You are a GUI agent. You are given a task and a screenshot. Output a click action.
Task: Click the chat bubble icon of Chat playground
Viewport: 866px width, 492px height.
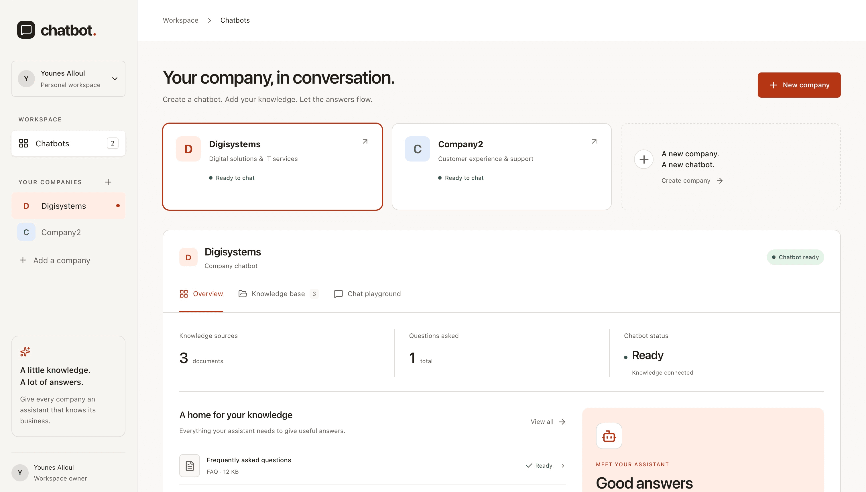tap(338, 294)
